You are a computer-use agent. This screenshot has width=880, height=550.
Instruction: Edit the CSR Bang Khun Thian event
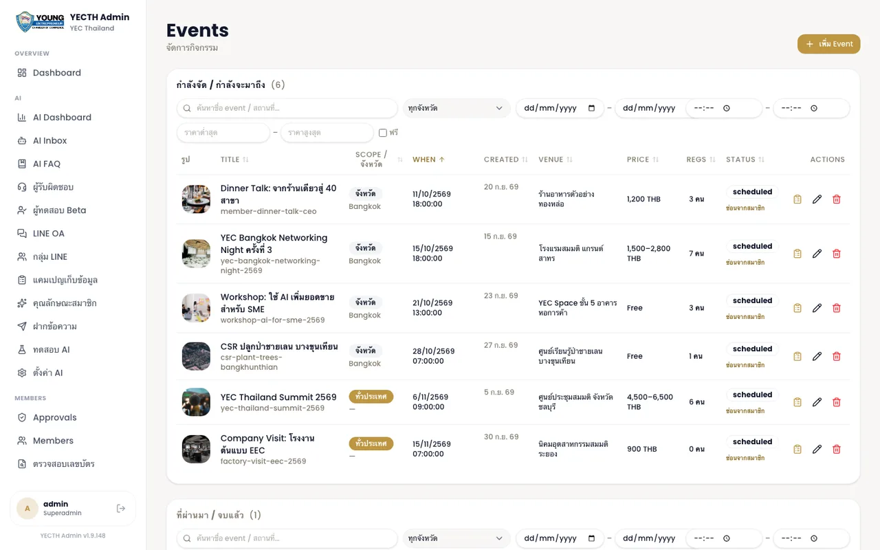pos(817,356)
